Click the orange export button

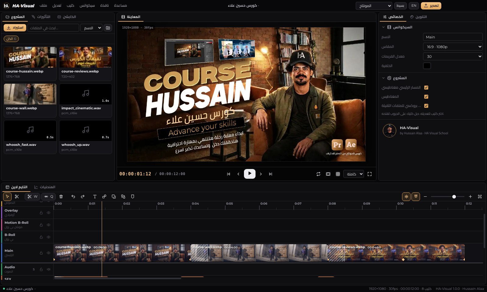[x=431, y=5]
